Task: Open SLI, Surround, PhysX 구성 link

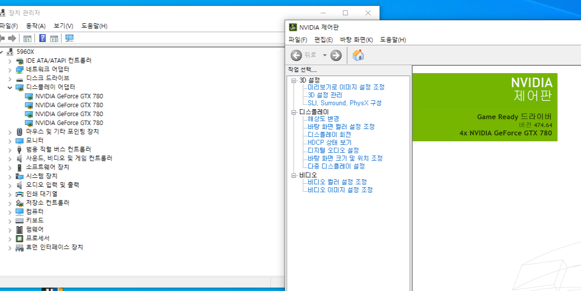Action: coord(345,103)
